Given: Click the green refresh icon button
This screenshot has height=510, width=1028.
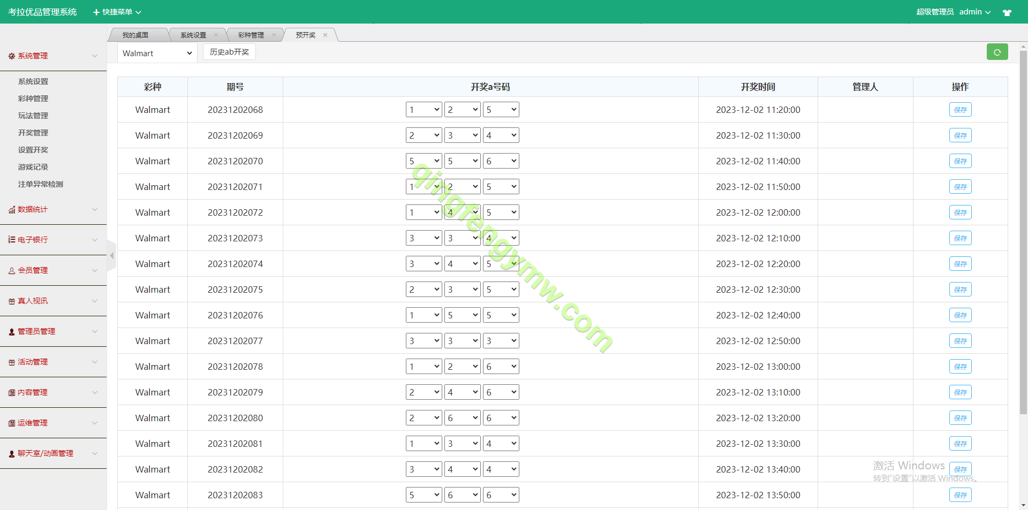Looking at the screenshot, I should (997, 52).
